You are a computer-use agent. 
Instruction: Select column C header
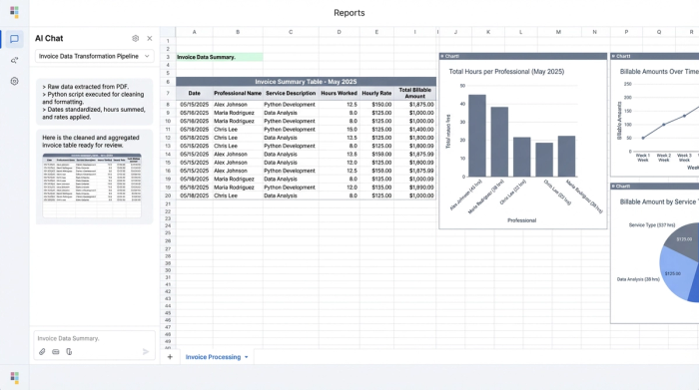pyautogui.click(x=291, y=32)
